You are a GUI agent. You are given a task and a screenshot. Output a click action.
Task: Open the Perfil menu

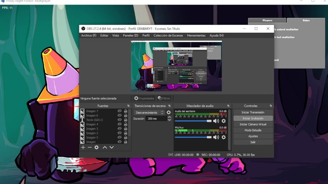pos(146,36)
